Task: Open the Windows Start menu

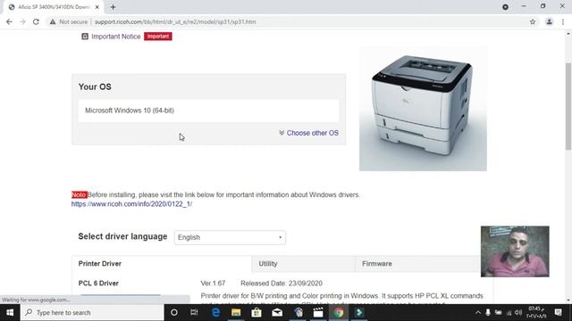Action: tap(10, 313)
